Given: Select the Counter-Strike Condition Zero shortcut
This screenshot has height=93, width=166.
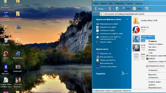Looking at the screenshot, I should [6, 83].
